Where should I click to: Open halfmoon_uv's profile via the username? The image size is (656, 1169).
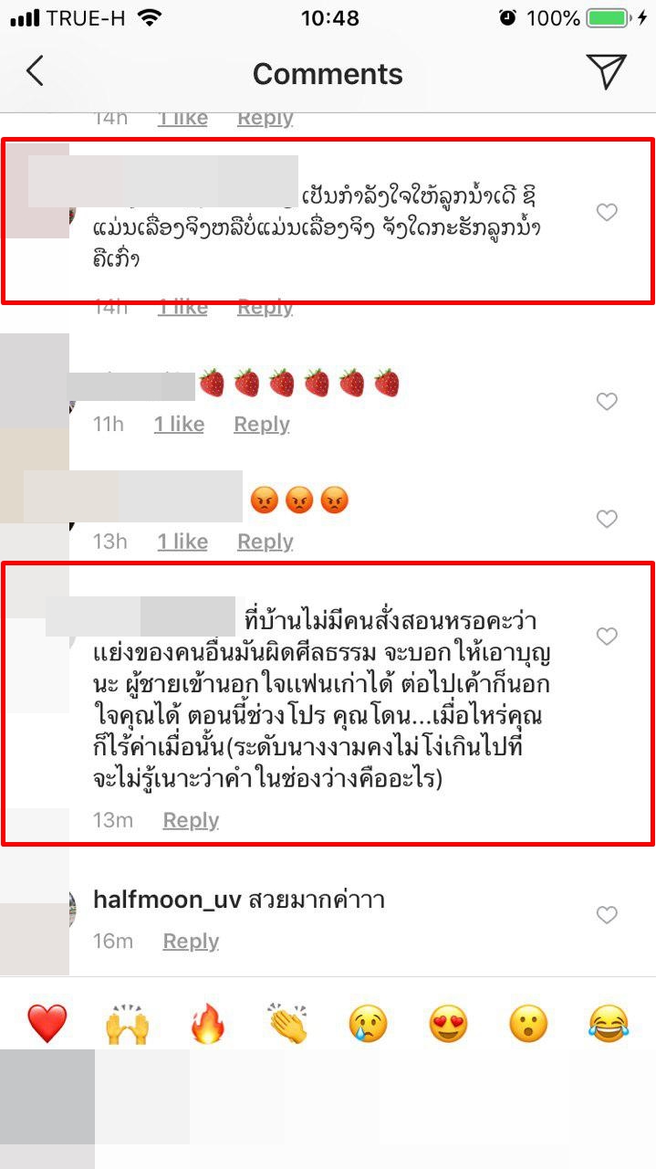[167, 900]
